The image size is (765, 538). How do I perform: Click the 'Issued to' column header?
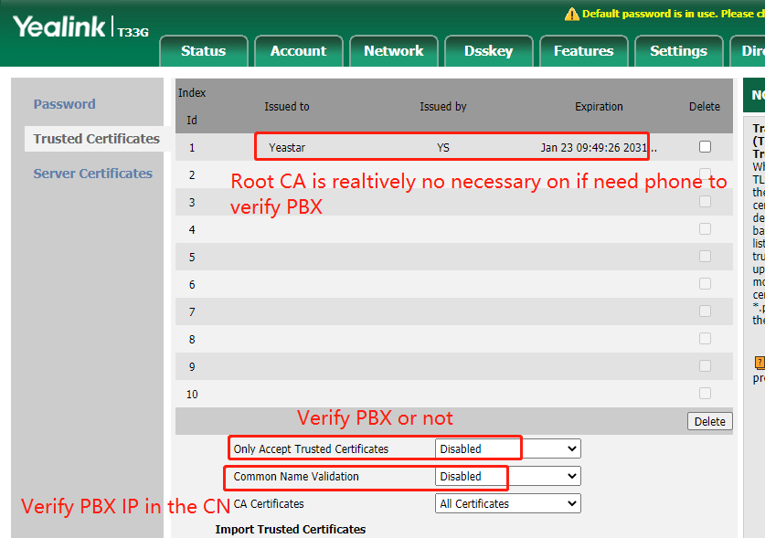tap(287, 106)
